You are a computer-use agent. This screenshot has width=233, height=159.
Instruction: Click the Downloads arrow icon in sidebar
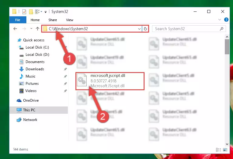pos(22,69)
